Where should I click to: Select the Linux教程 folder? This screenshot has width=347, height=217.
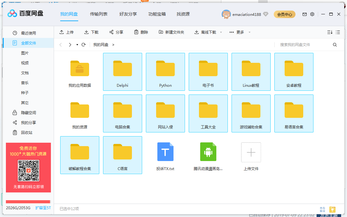(251, 72)
